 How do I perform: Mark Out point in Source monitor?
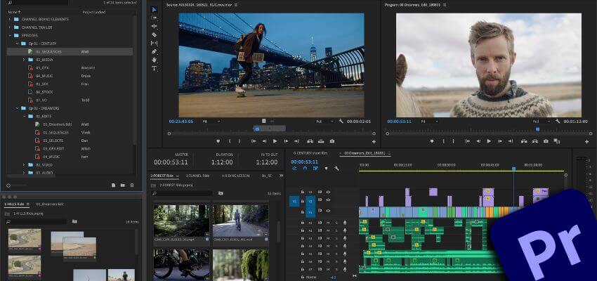pyautogui.click(x=240, y=141)
